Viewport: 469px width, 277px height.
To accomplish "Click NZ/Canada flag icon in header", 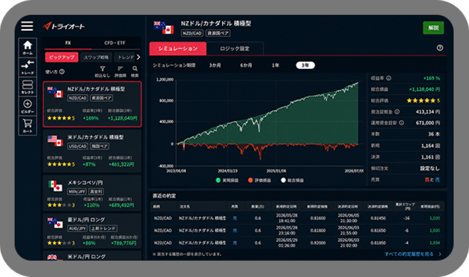I will tap(164, 27).
